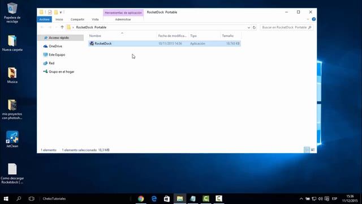Select the JetClean desktop shortcut
Screen dimensions: 362x204
pos(12,139)
